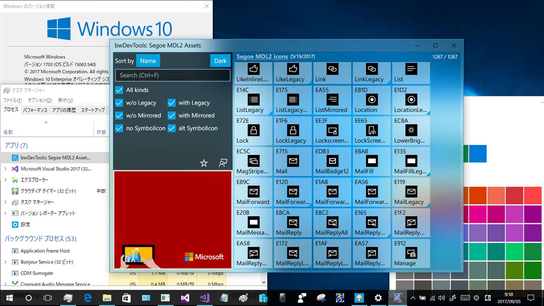Expand the Bonjour Service process row
544x306 pixels.
pos(5,262)
